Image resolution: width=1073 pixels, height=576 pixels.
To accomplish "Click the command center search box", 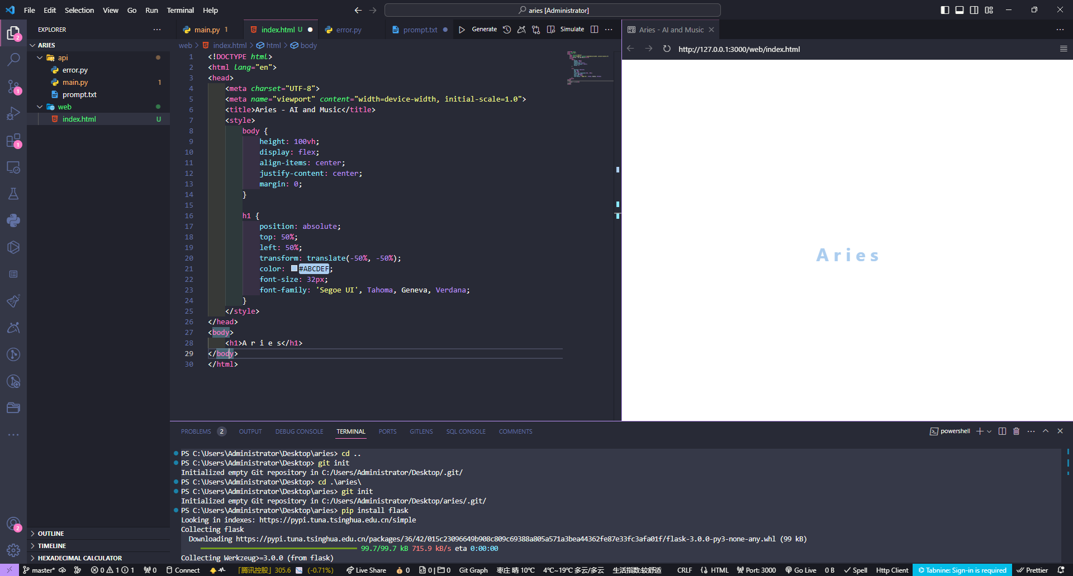I will point(553,10).
